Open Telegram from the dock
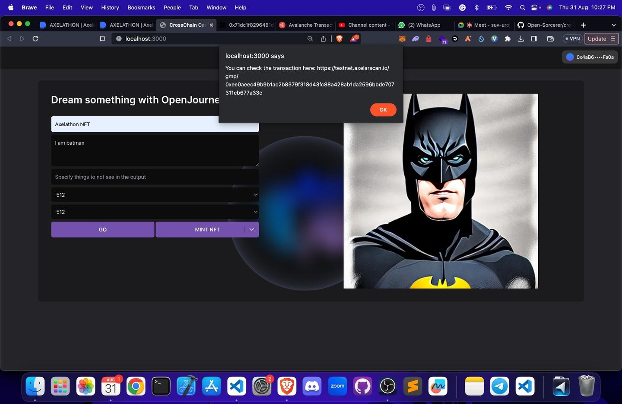This screenshot has width=622, height=404. [500, 386]
